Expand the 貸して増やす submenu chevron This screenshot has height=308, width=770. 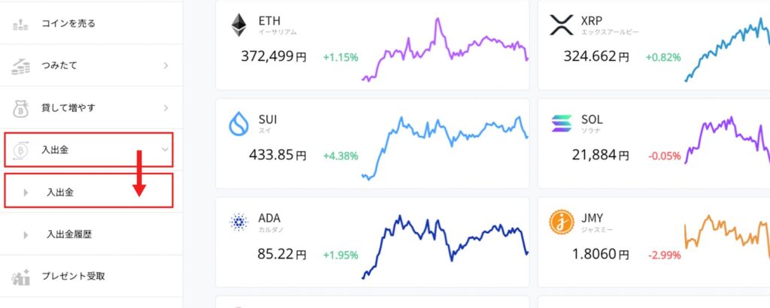point(165,108)
